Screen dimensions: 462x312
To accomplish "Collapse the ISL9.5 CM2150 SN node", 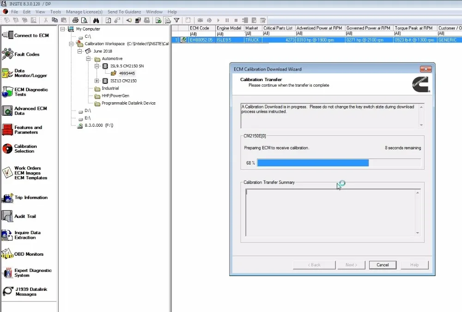I will pos(97,66).
